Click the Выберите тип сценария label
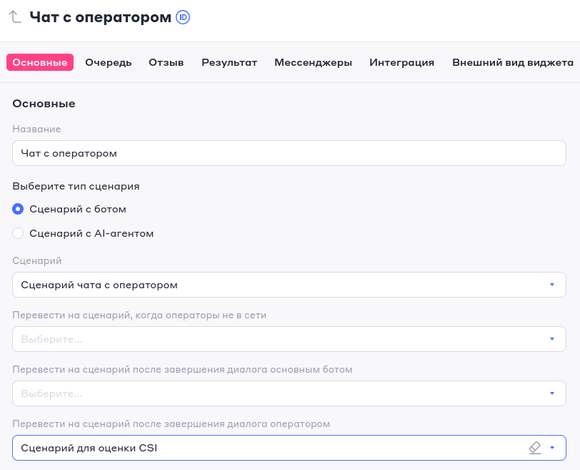The image size is (580, 470). (x=76, y=186)
